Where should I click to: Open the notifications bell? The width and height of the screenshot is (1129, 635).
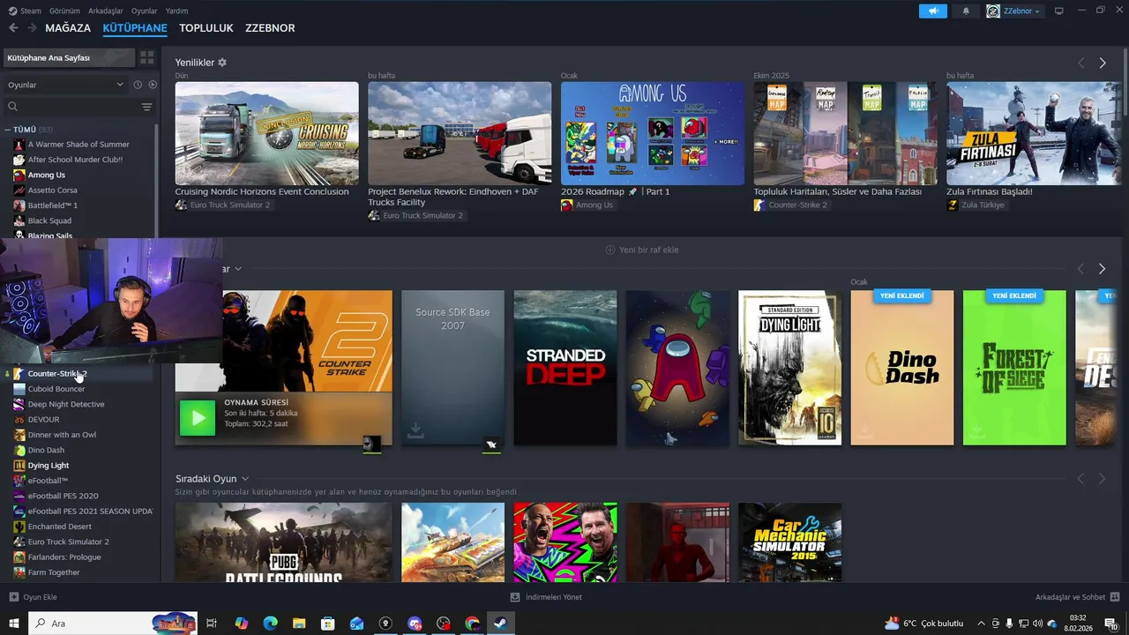coord(966,11)
